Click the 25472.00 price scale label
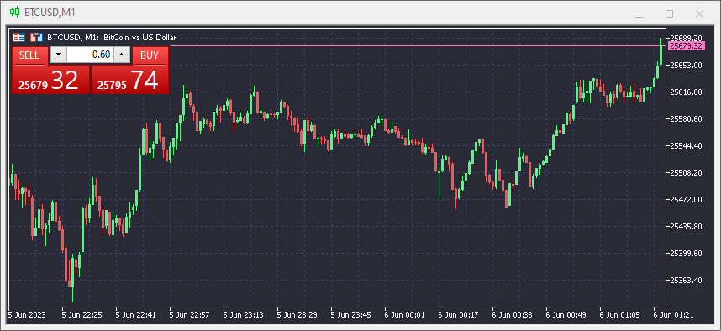This screenshot has width=721, height=331. (x=685, y=199)
